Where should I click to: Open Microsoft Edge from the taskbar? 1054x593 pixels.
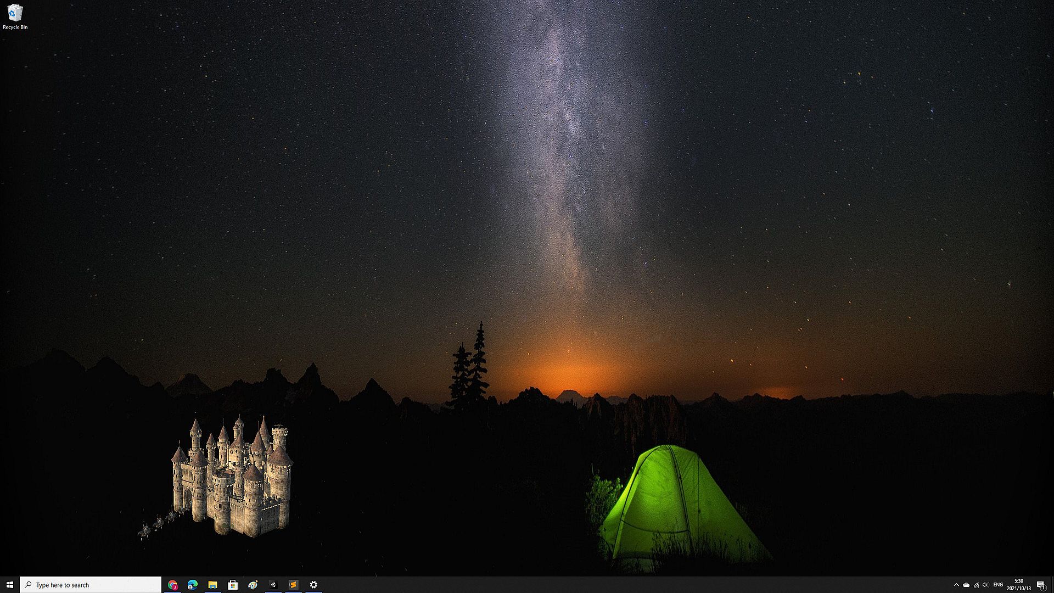193,585
